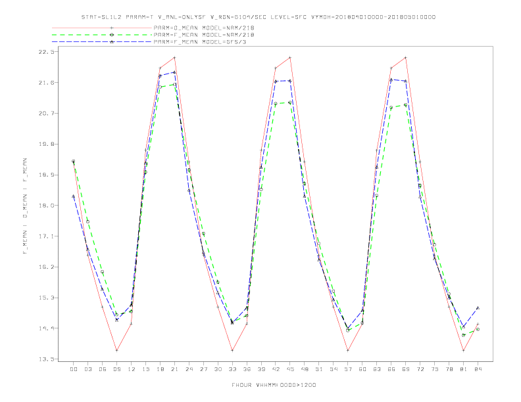Click x-axis forecast hour label 84
This screenshot has width=521, height=402.
pos(478,369)
